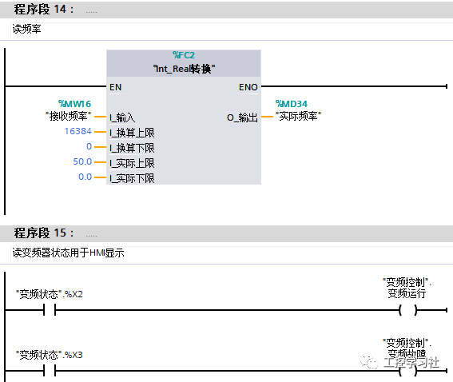The image size is (453, 382).
Task: Select the 变频故障 output coil
Action: coord(407,371)
